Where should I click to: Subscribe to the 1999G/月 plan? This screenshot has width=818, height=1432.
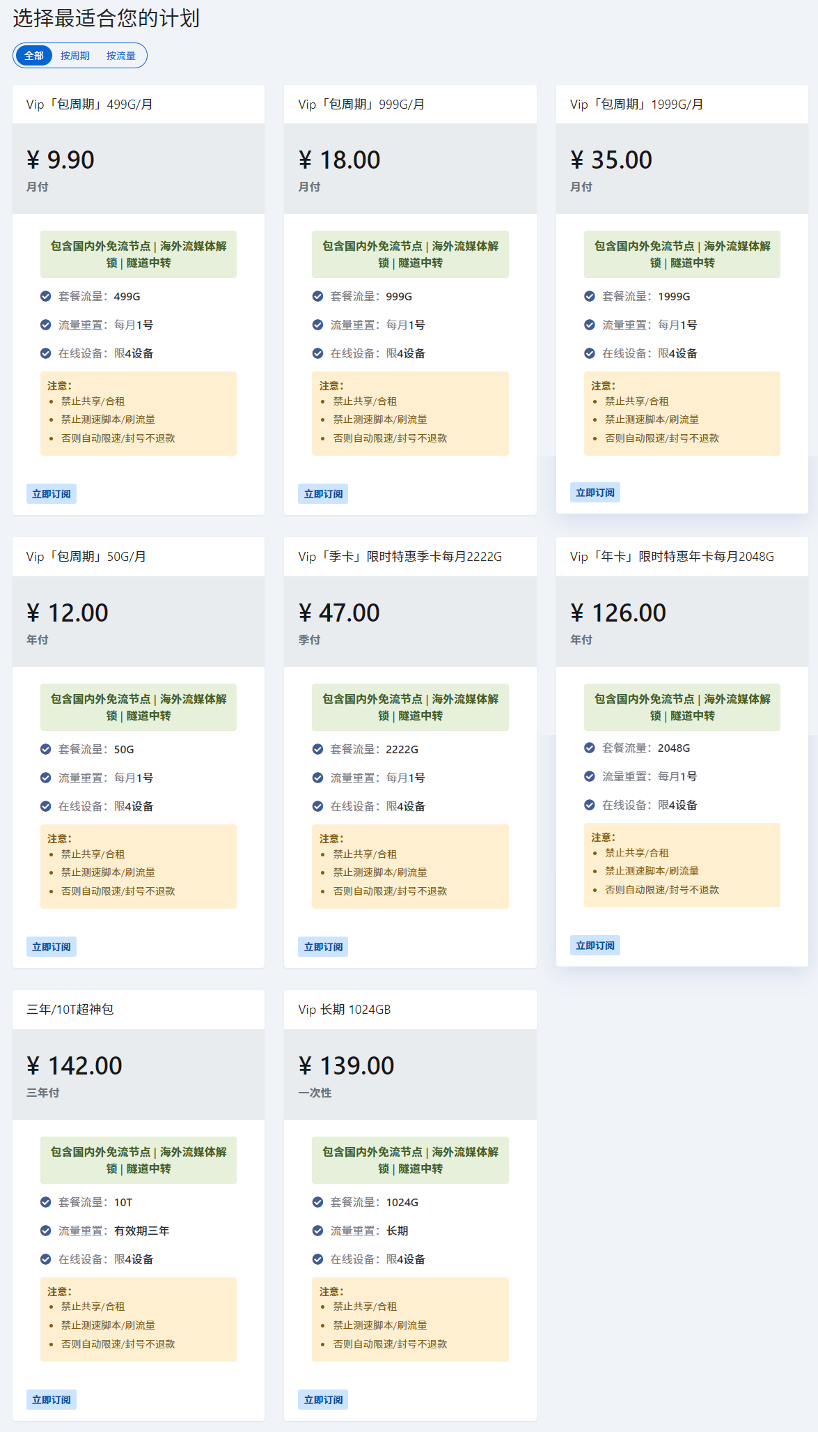pyautogui.click(x=595, y=493)
